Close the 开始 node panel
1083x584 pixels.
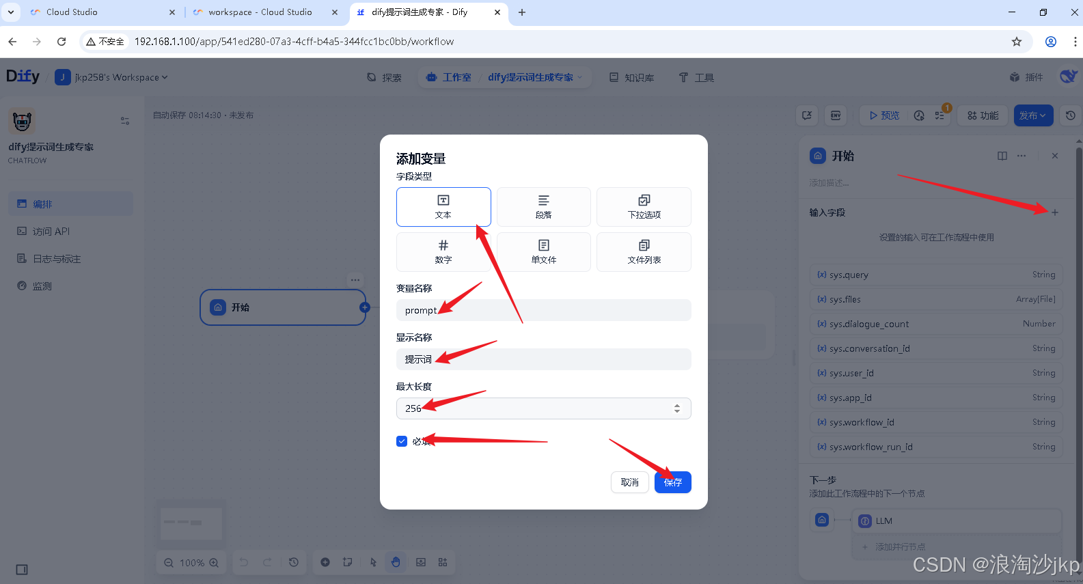[1055, 156]
